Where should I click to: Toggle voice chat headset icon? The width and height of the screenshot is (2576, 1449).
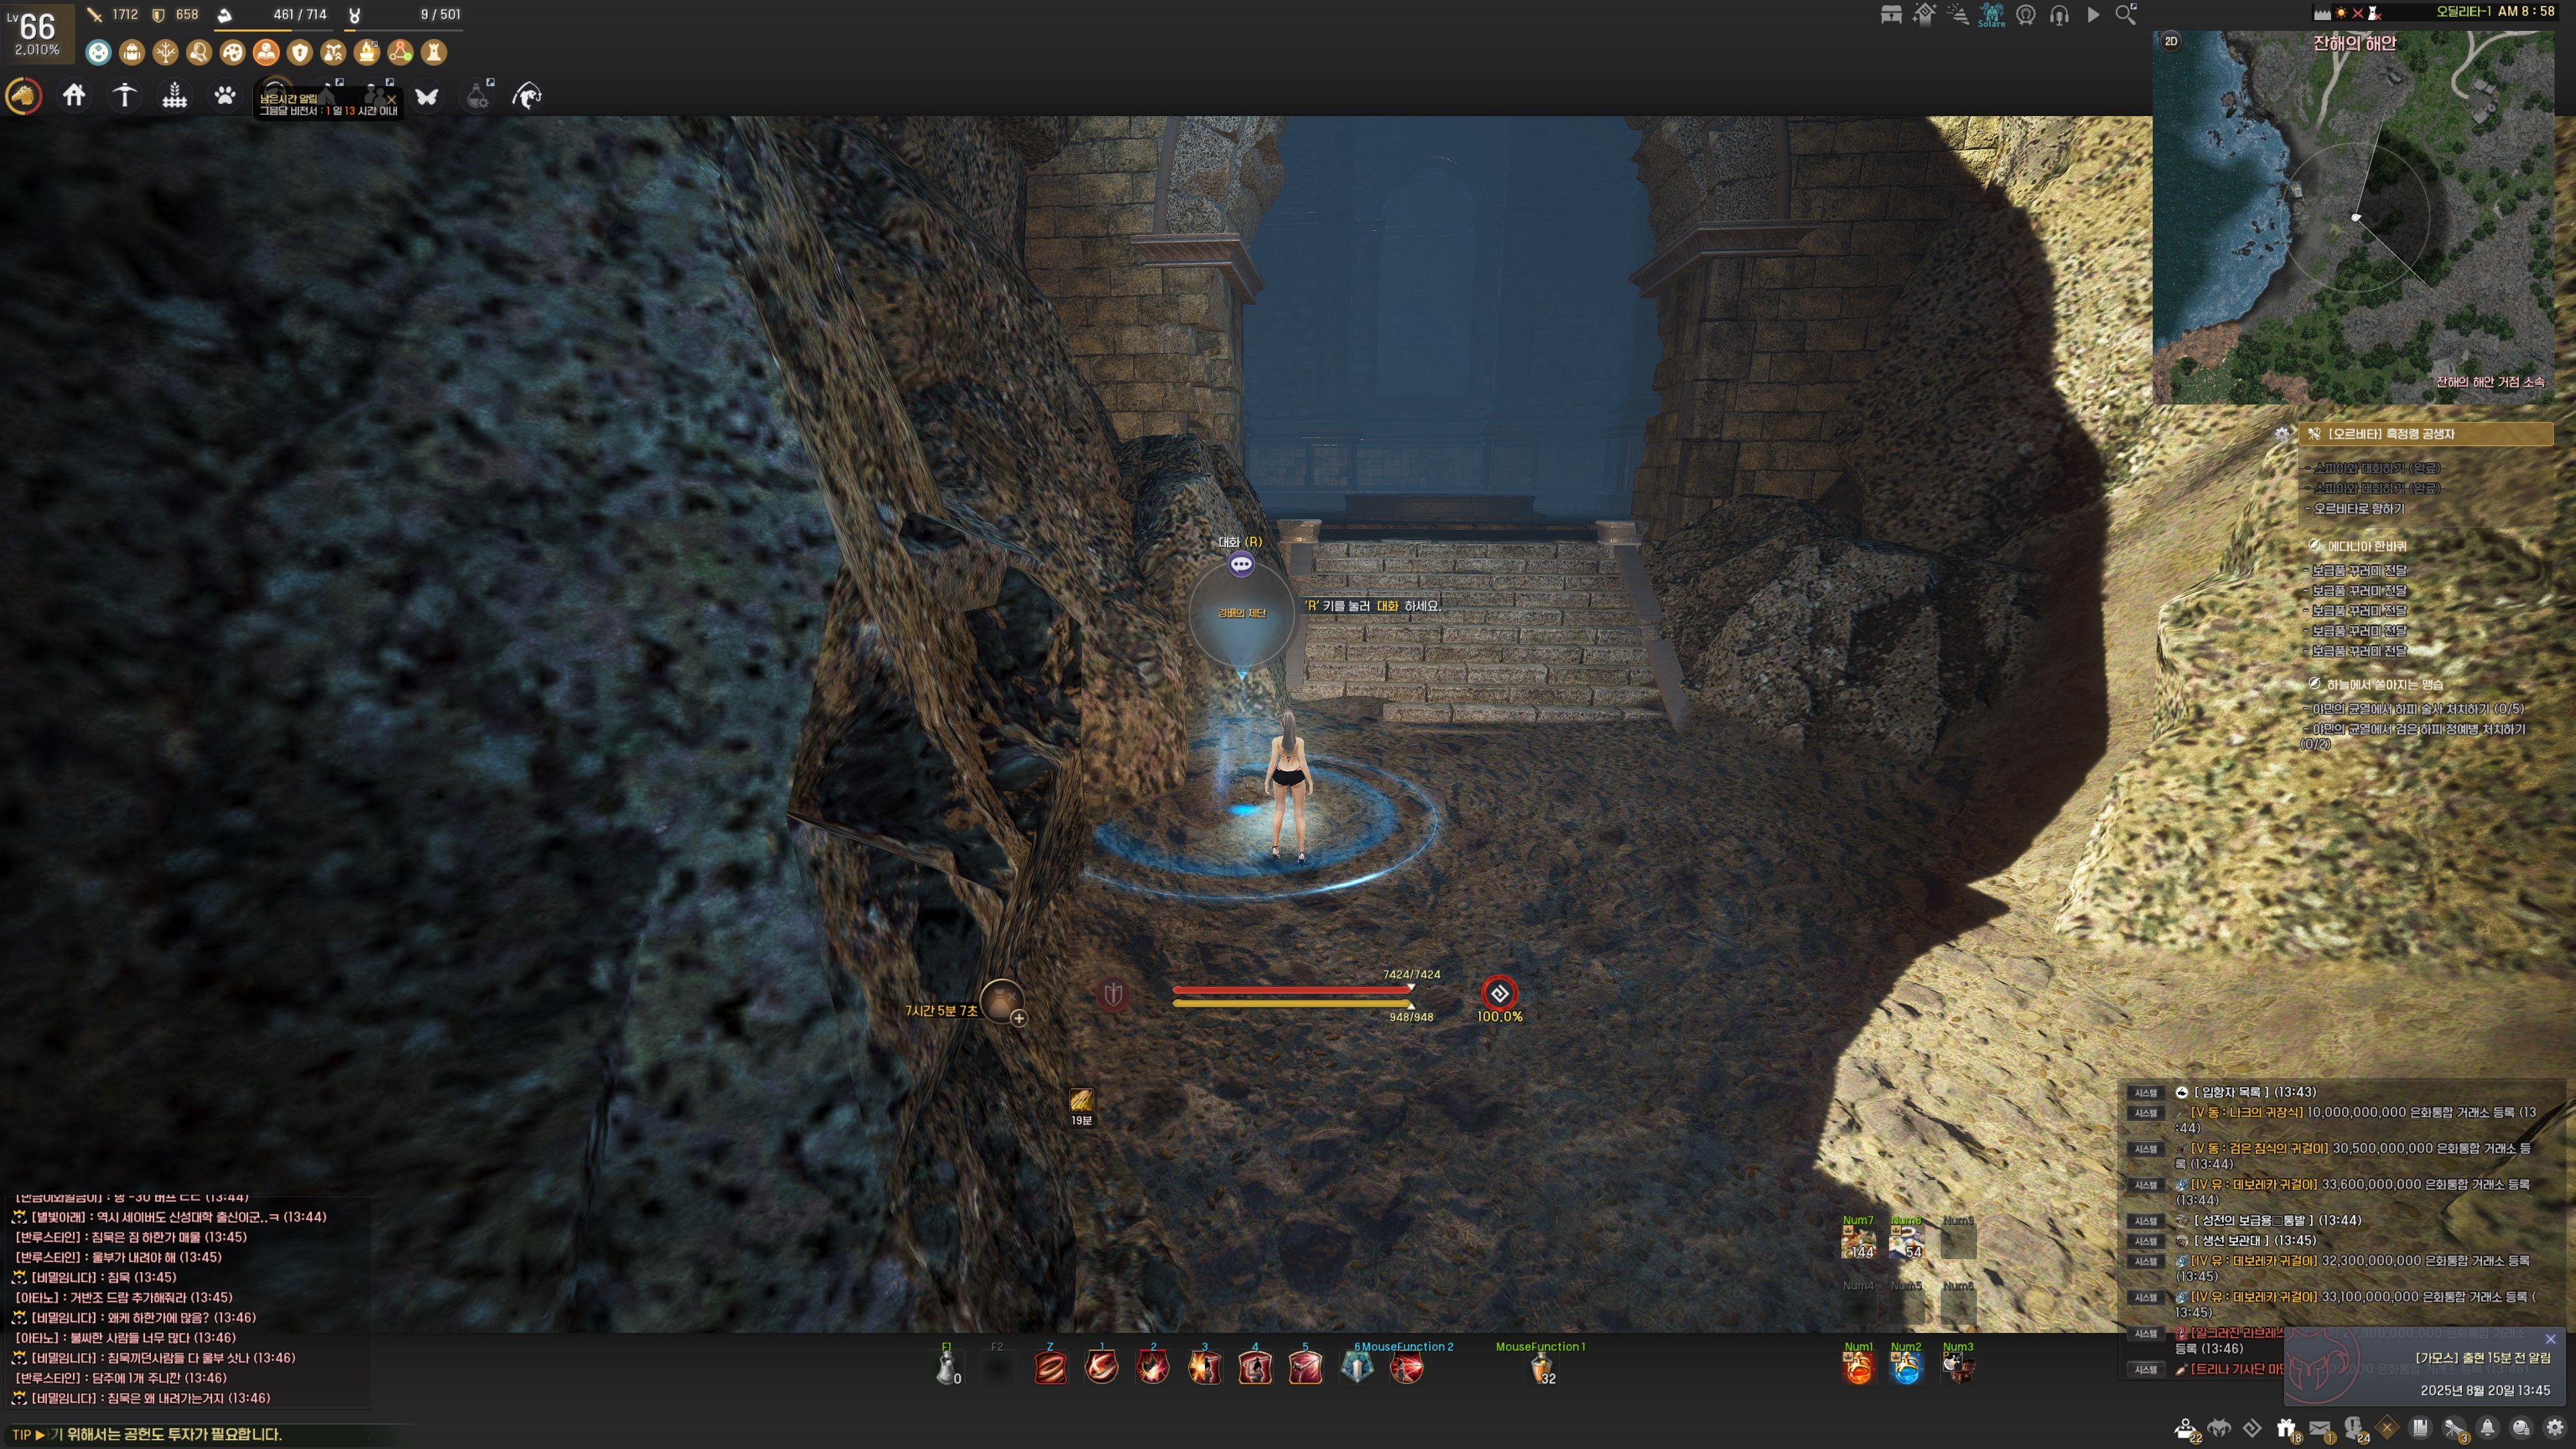pyautogui.click(x=2059, y=15)
